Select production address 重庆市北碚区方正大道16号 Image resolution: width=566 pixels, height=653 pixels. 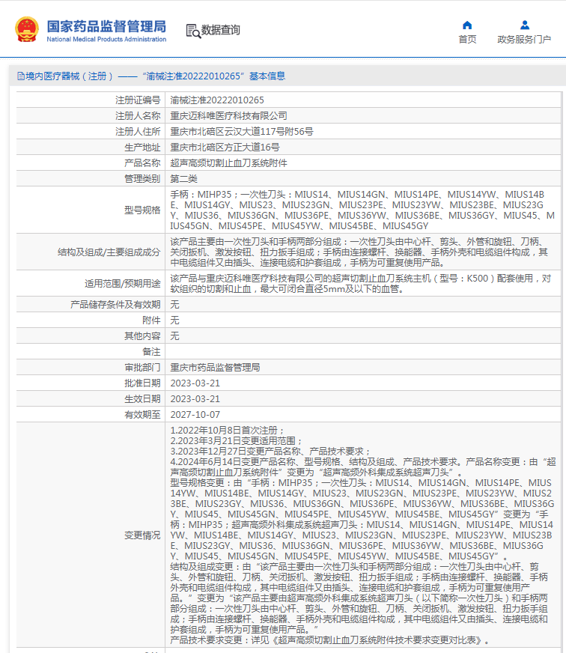point(225,148)
